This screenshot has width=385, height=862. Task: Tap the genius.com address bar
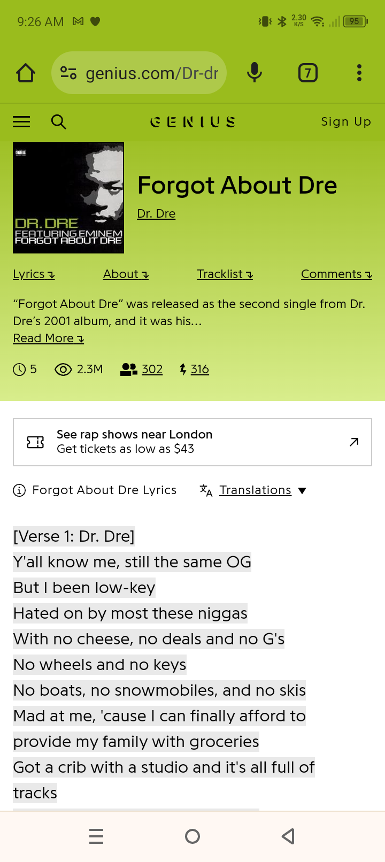point(139,73)
